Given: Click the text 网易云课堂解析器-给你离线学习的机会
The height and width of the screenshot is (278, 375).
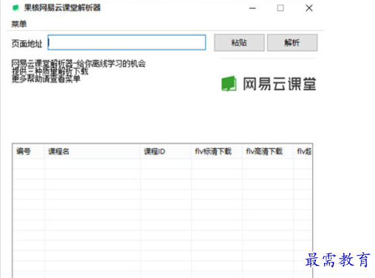Looking at the screenshot, I should point(79,63).
